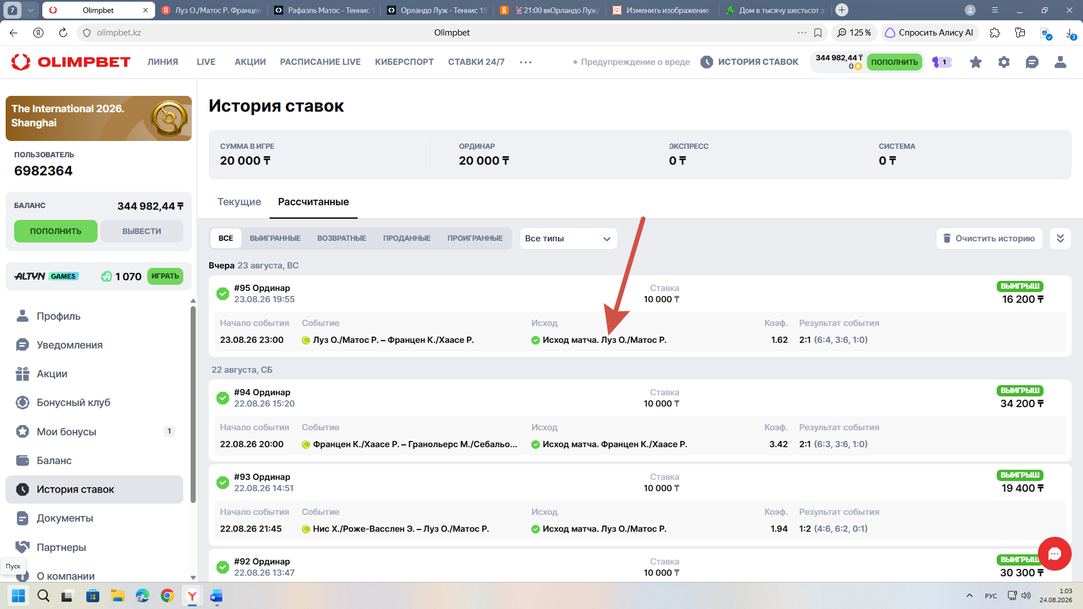Open Партнеры in the sidebar menu
Screen dimensions: 1083x609
pyautogui.click(x=94, y=548)
